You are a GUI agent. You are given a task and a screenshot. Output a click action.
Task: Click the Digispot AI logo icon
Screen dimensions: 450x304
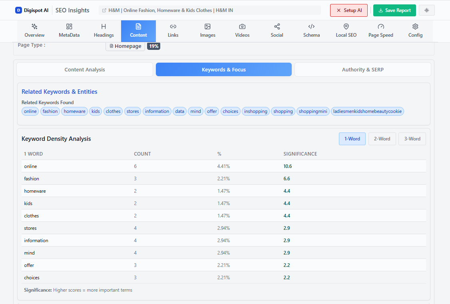[x=18, y=10]
